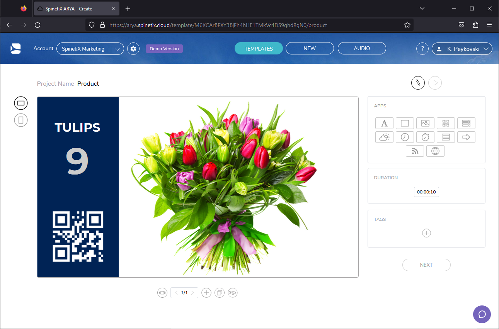
Task: Select the Weather app icon
Action: (384, 137)
